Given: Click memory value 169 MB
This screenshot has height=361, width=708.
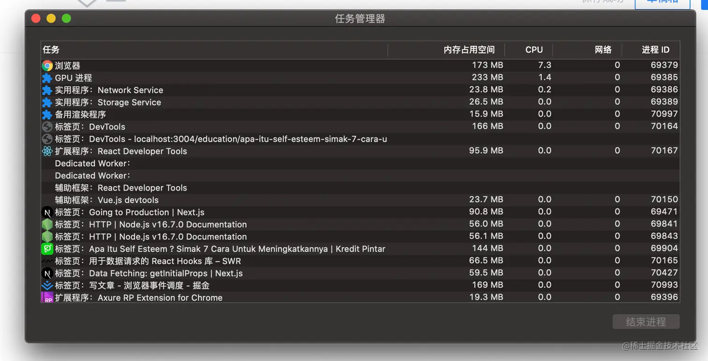Looking at the screenshot, I should coord(487,285).
